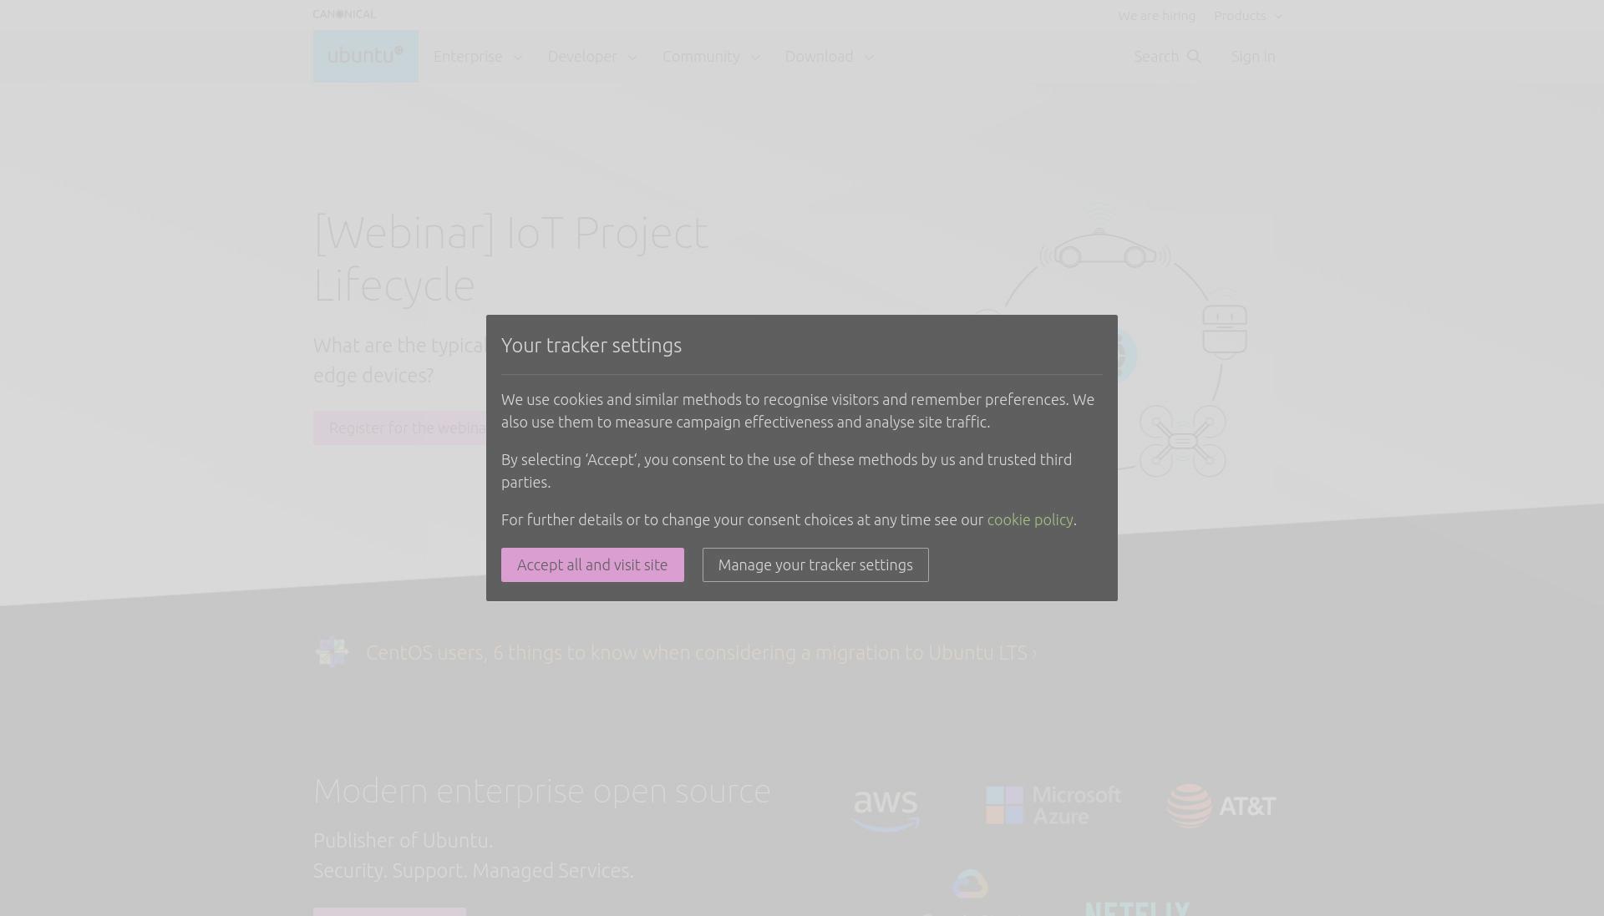Open the We are hiring link
The image size is (1604, 916).
point(1156,16)
